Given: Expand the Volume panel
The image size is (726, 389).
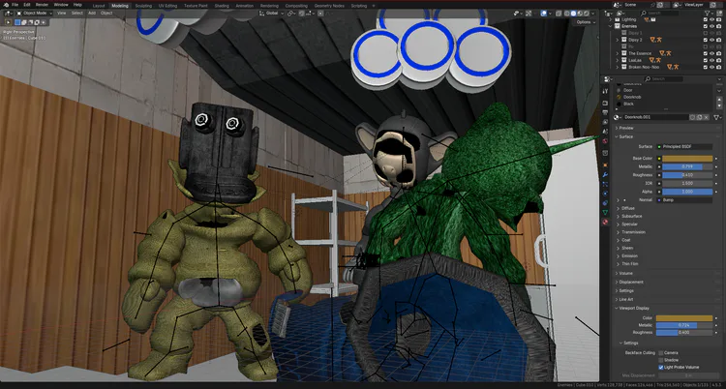Looking at the screenshot, I should [x=626, y=273].
